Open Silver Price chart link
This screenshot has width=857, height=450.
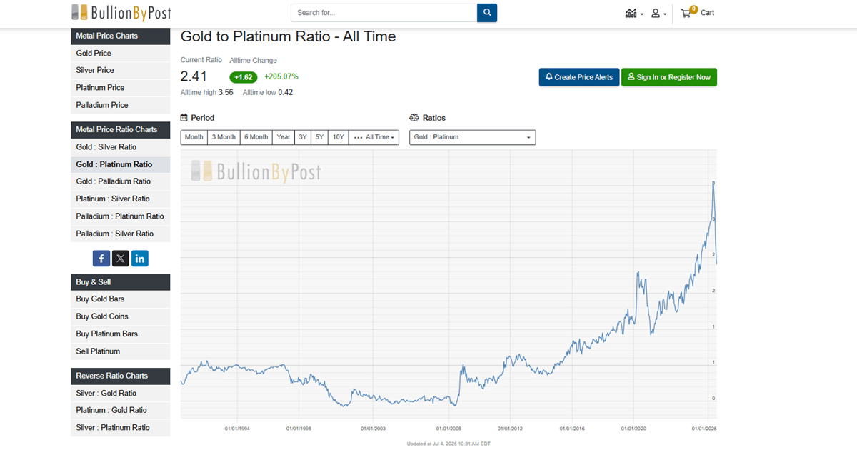coord(121,70)
